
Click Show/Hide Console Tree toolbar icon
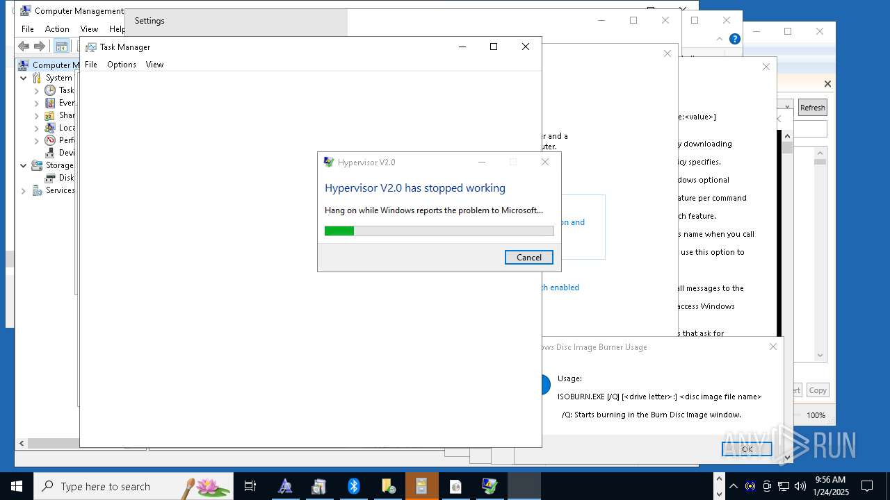pos(61,47)
